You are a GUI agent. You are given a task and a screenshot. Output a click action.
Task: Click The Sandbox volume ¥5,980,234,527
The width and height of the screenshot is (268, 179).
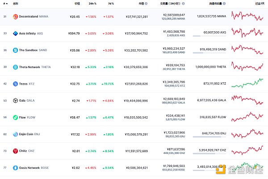[174, 49]
